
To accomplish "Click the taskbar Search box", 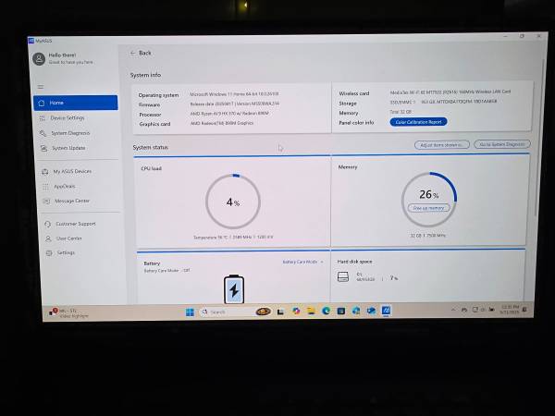I will 224,312.
